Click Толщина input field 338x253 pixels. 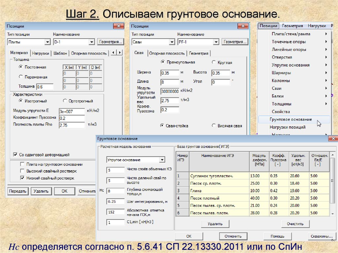point(45,87)
